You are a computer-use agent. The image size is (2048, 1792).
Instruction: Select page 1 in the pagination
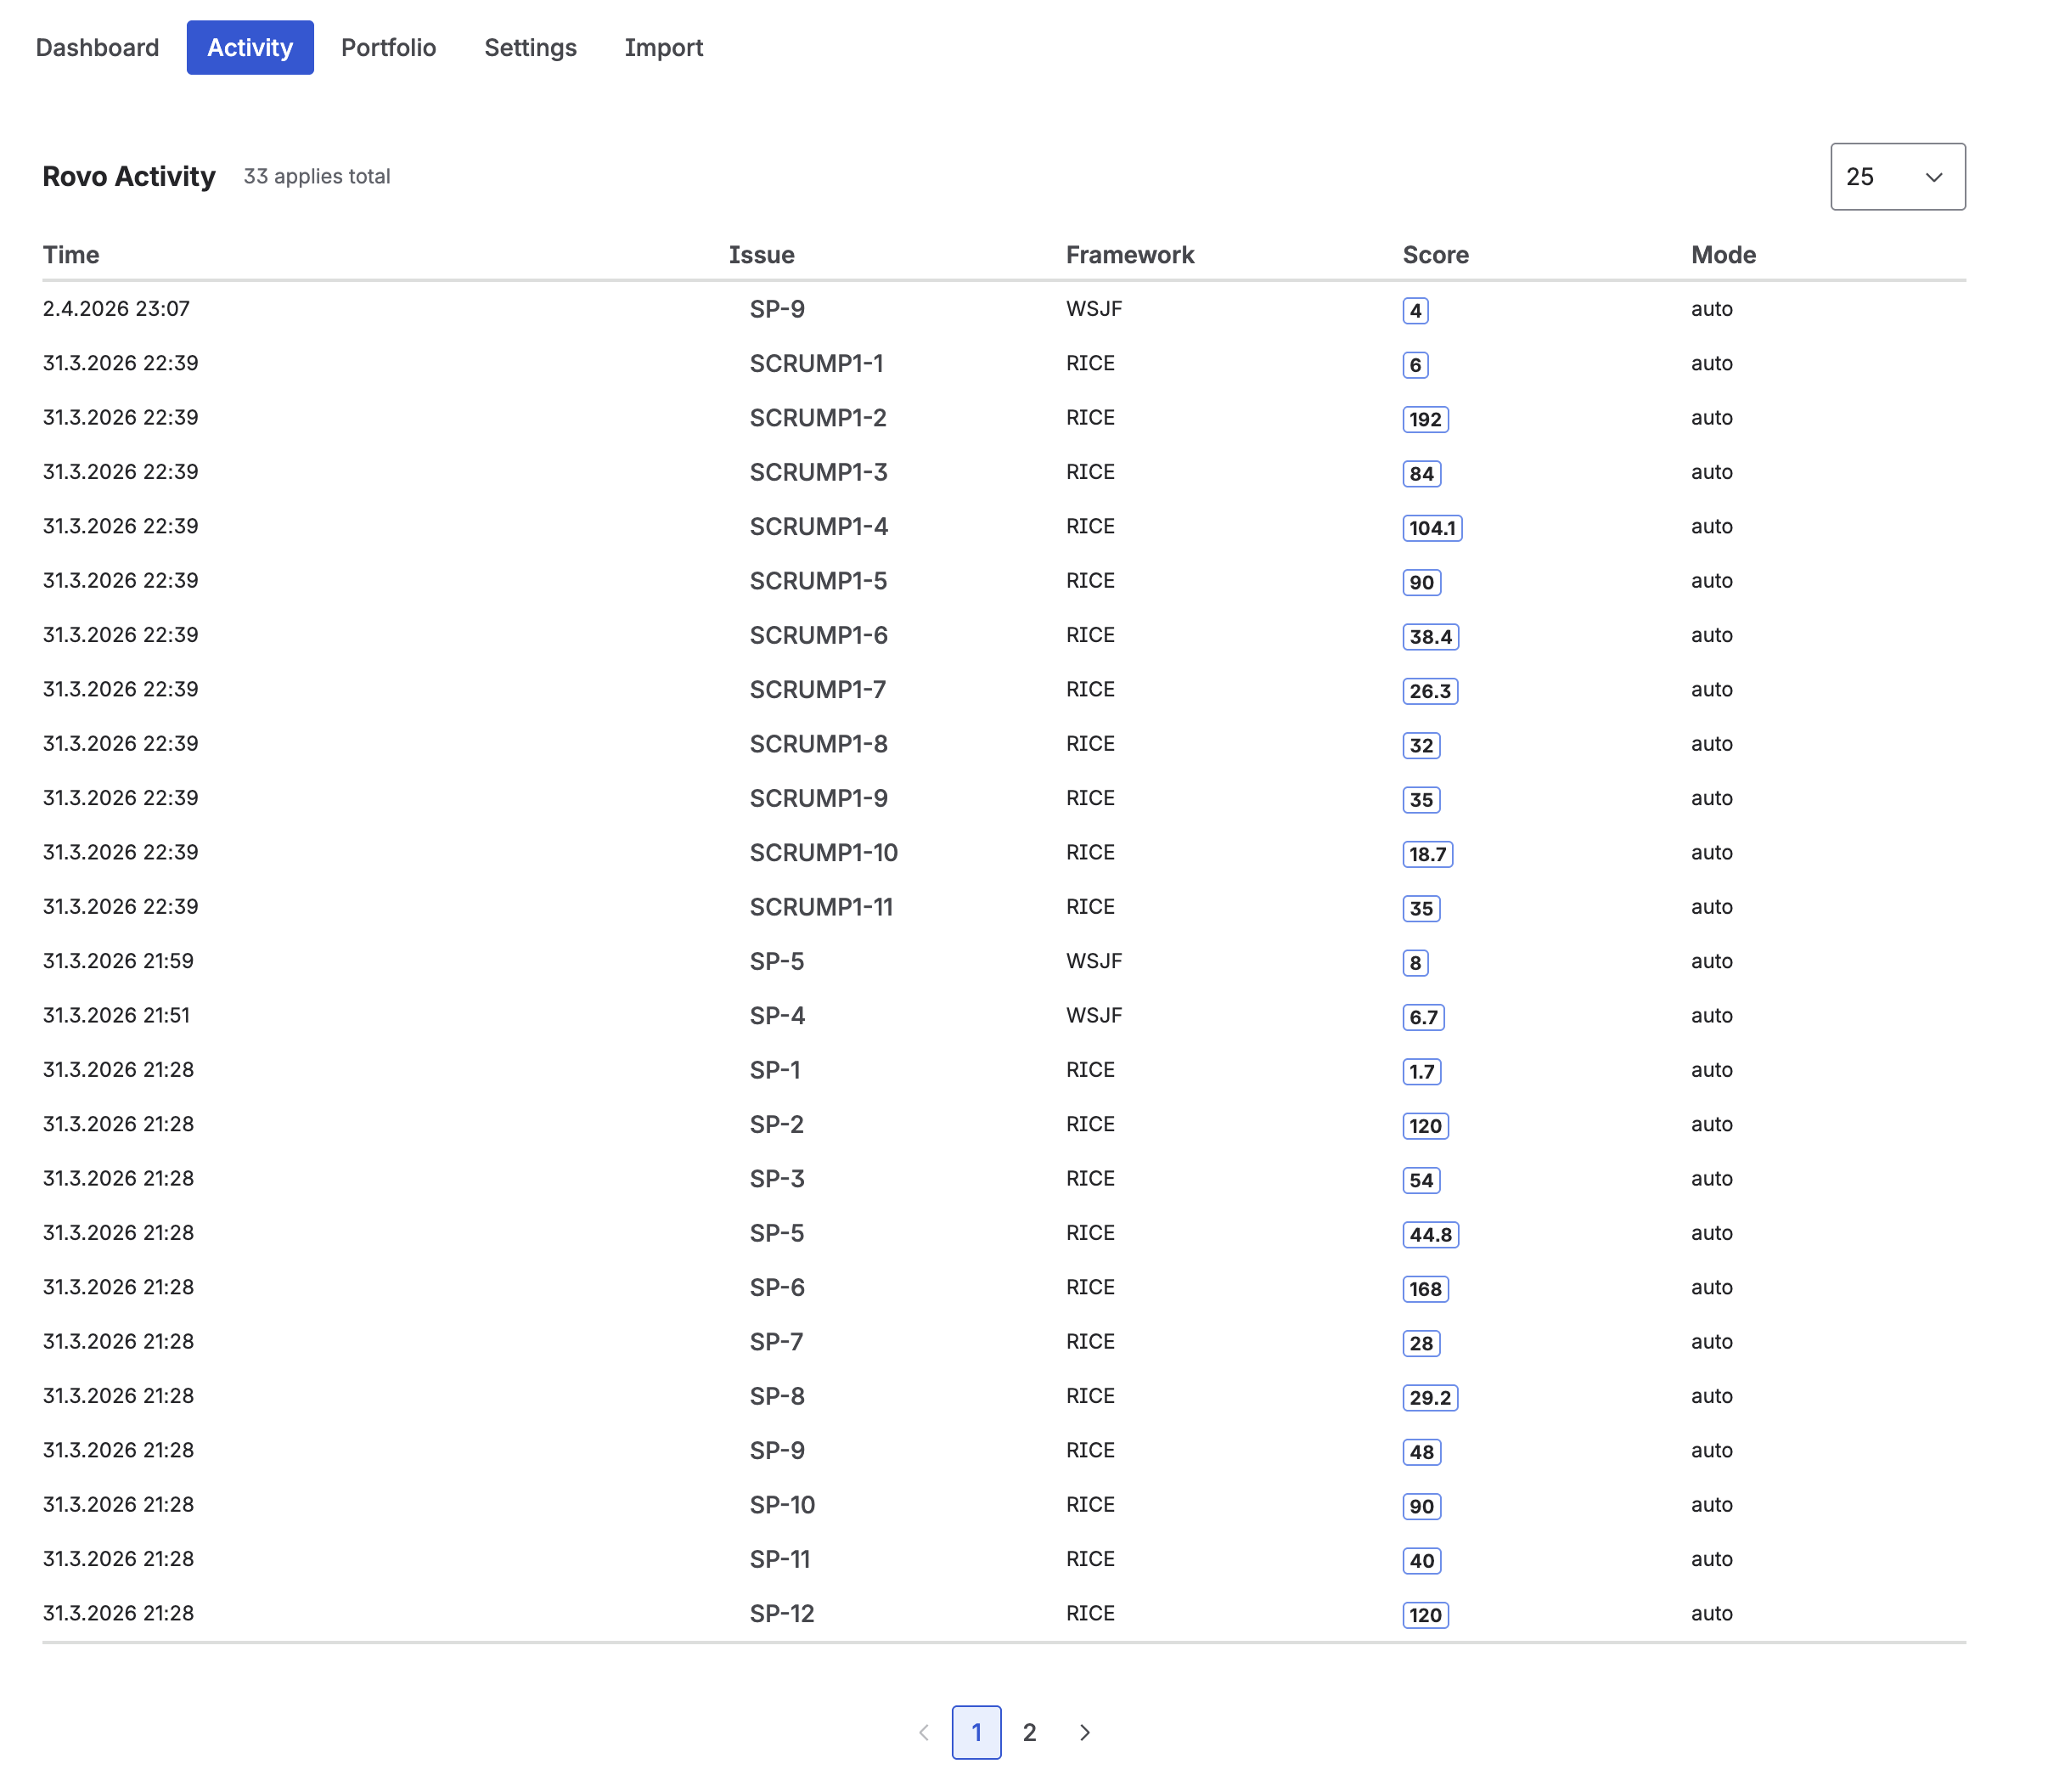point(976,1733)
